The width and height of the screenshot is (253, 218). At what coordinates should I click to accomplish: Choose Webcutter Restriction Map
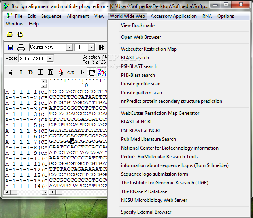tap(179, 49)
